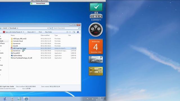Click New folder in Explorer toolbar
This screenshot has width=180, height=101.
pyautogui.click(x=48, y=32)
